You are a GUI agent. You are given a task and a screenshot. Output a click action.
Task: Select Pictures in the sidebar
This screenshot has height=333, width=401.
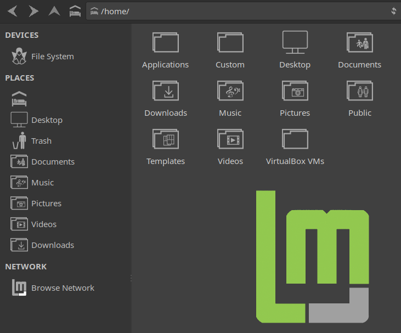click(x=36, y=204)
